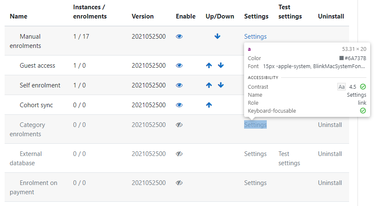Disable Self enrolment via eye icon
The image size is (376, 206).
[x=179, y=85]
